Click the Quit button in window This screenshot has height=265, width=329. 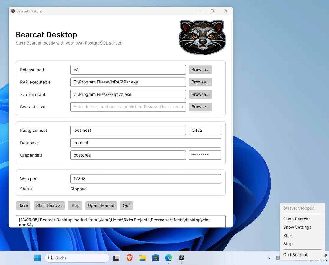tap(127, 205)
